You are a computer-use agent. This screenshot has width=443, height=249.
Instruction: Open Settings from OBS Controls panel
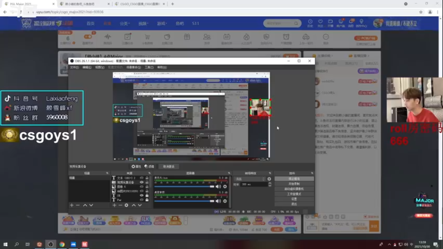click(294, 199)
